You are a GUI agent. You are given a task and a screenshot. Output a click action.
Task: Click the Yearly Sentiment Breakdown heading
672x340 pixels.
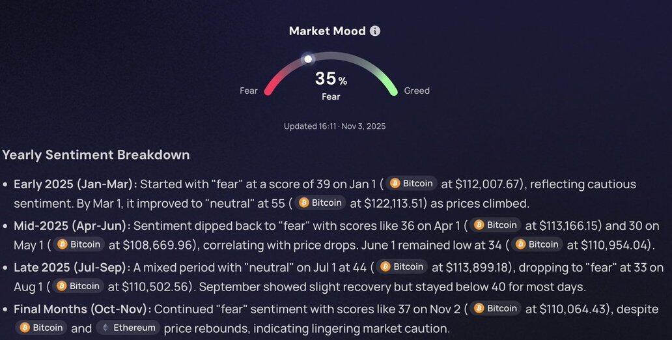[x=96, y=155]
